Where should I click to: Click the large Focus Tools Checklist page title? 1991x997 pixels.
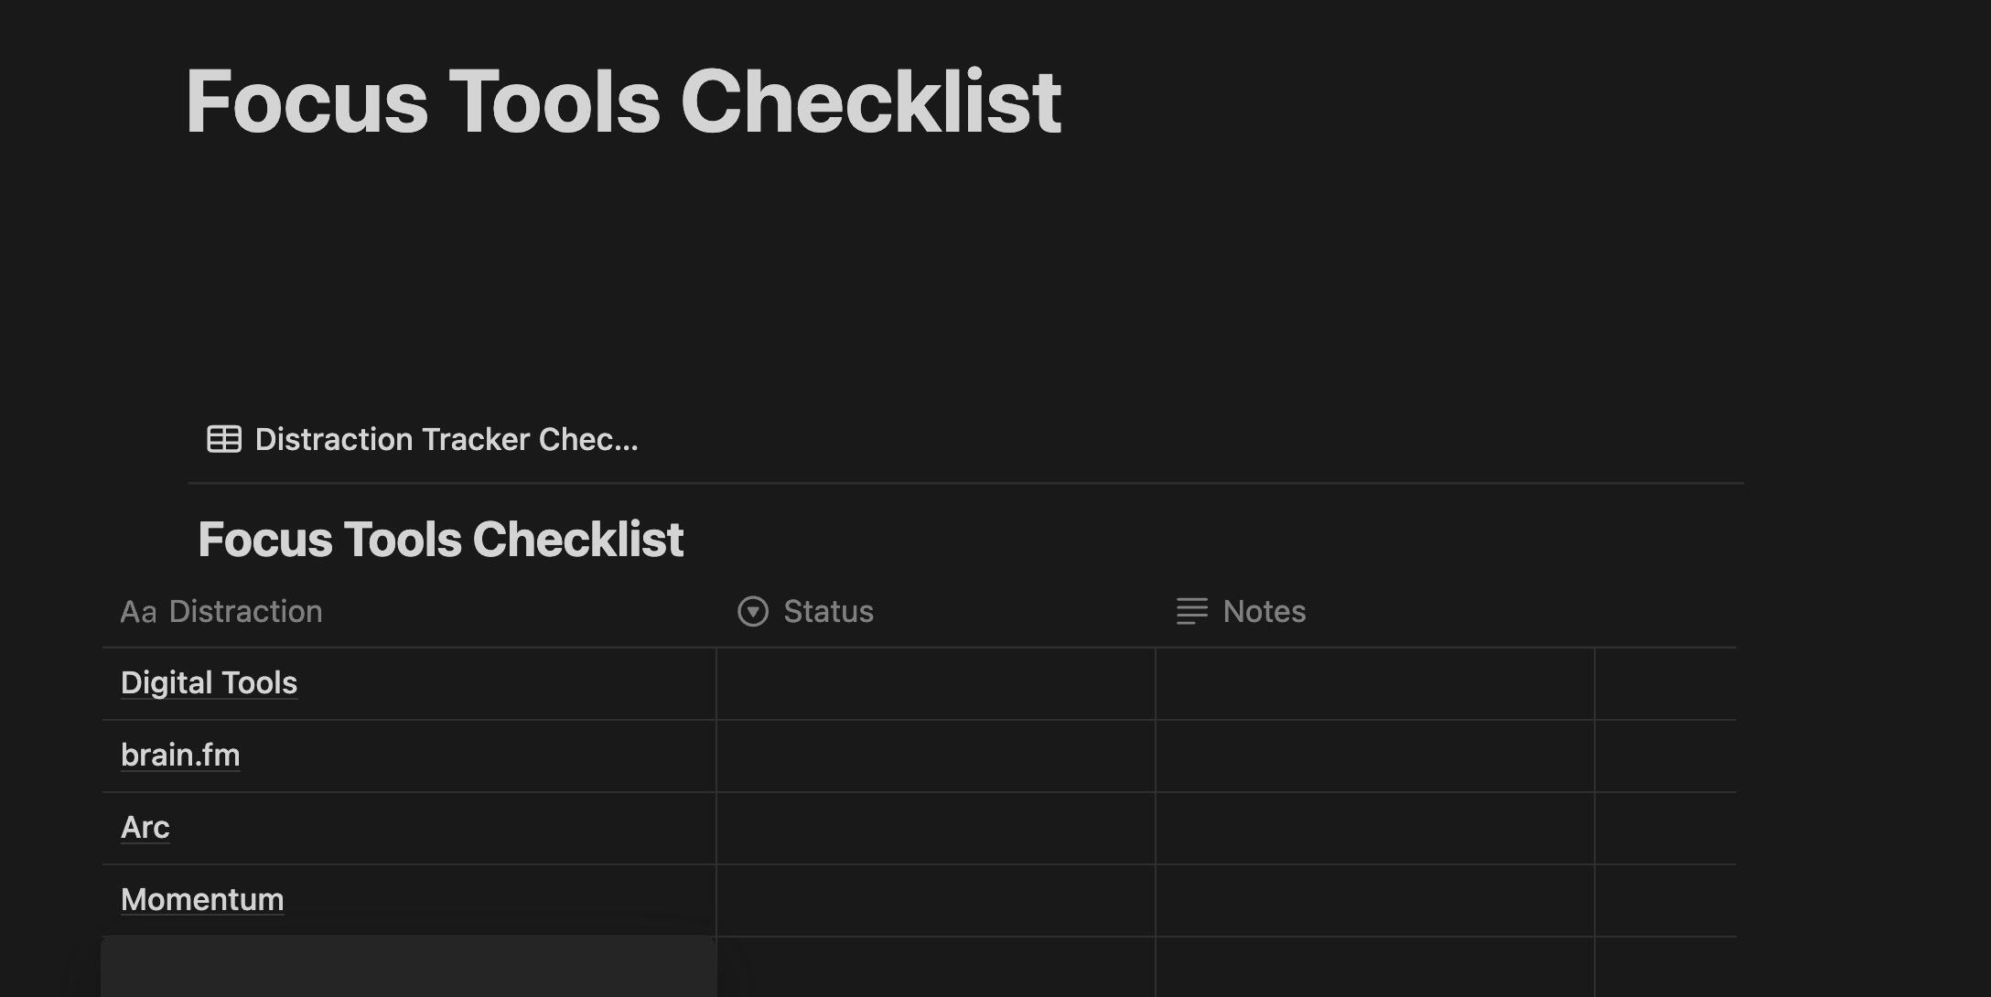pyautogui.click(x=623, y=102)
